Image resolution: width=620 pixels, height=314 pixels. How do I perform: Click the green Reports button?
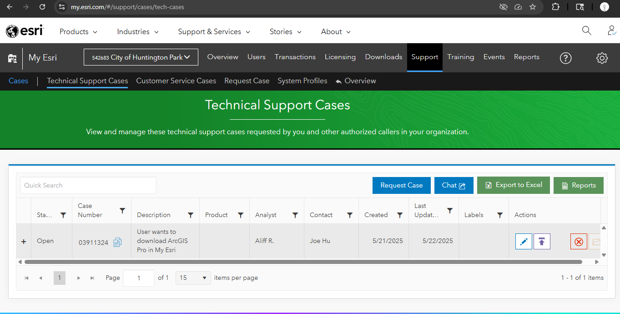579,185
